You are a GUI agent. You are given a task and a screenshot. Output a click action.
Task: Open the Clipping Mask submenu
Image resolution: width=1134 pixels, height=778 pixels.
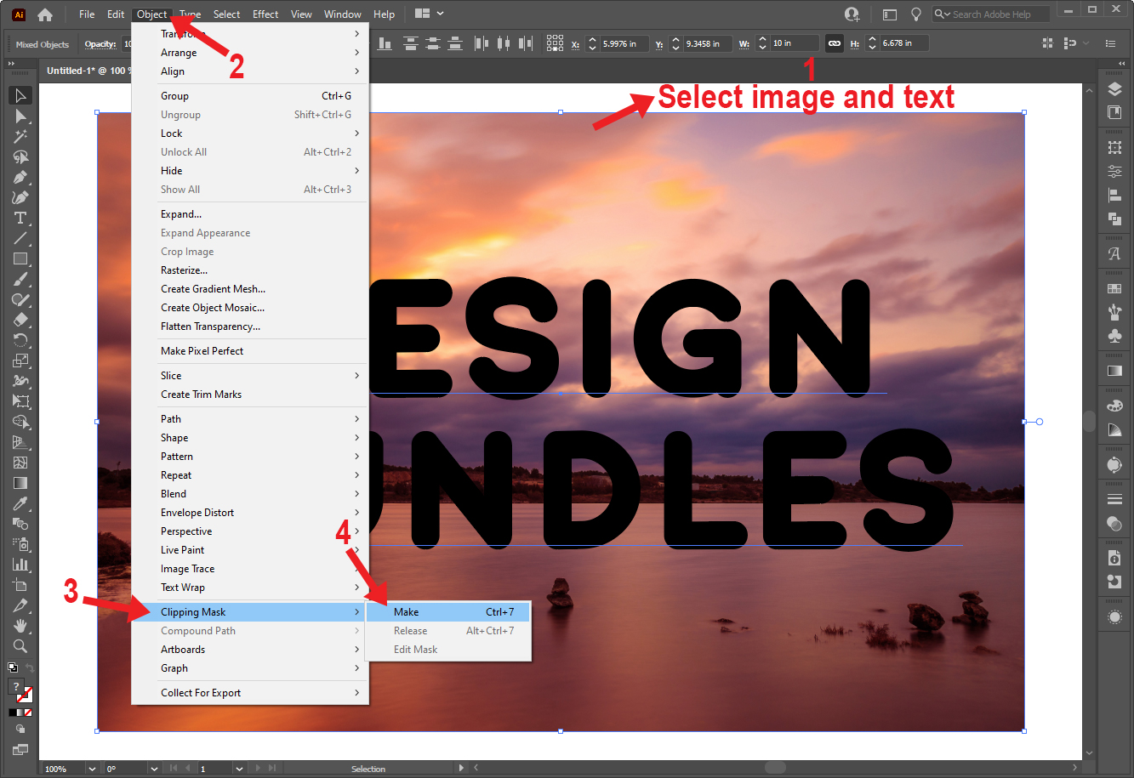[x=250, y=612]
